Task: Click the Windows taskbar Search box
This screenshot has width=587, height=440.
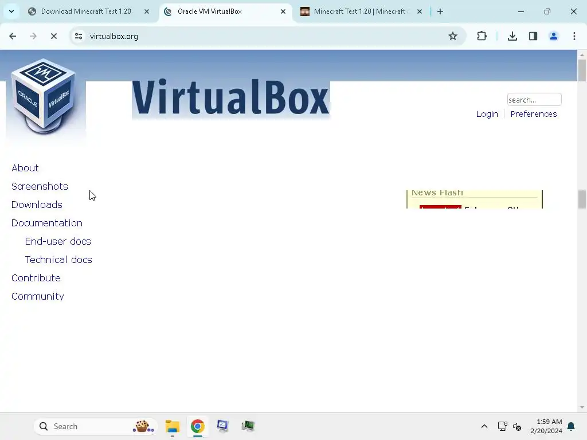Action: [x=95, y=426]
